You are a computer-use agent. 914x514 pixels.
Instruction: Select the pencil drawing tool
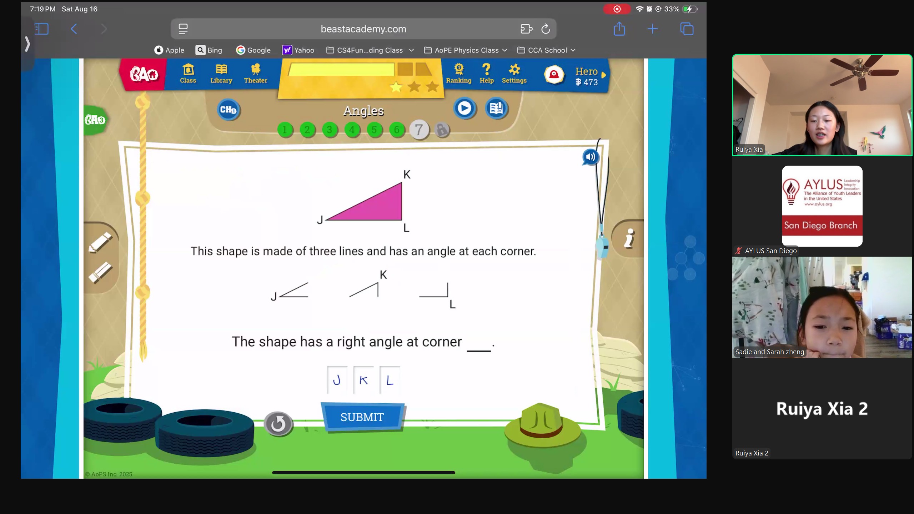coord(100,243)
